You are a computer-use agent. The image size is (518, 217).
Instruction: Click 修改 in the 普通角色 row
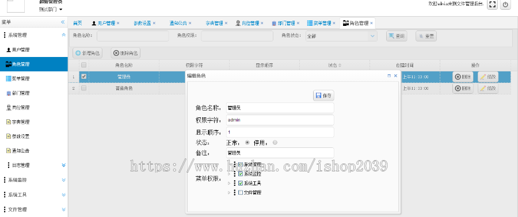(x=488, y=88)
